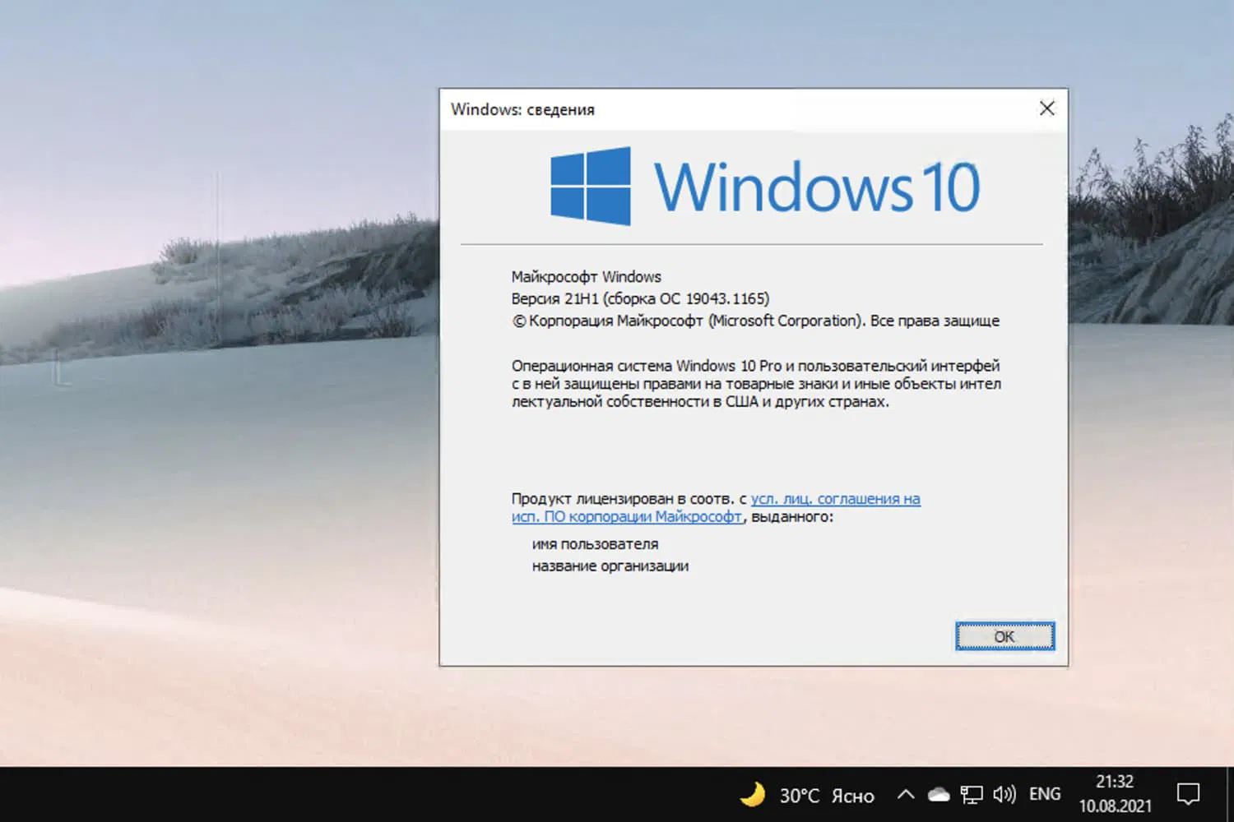The width and height of the screenshot is (1234, 822).
Task: Open the calendar by clicking the clock
Action: (1114, 783)
